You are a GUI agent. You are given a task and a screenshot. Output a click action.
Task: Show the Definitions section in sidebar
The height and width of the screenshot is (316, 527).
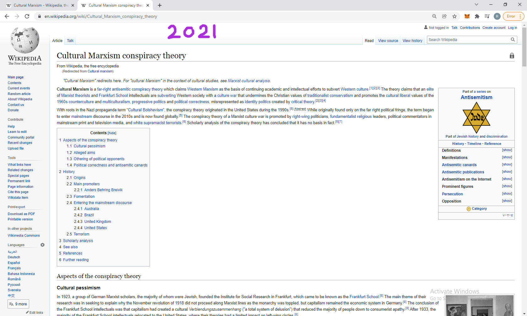[507, 150]
